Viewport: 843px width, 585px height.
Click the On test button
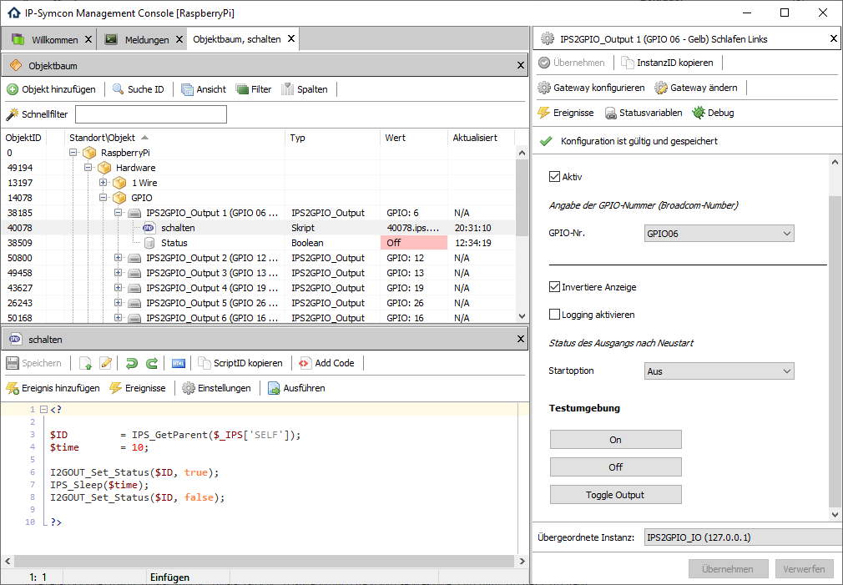tap(616, 439)
